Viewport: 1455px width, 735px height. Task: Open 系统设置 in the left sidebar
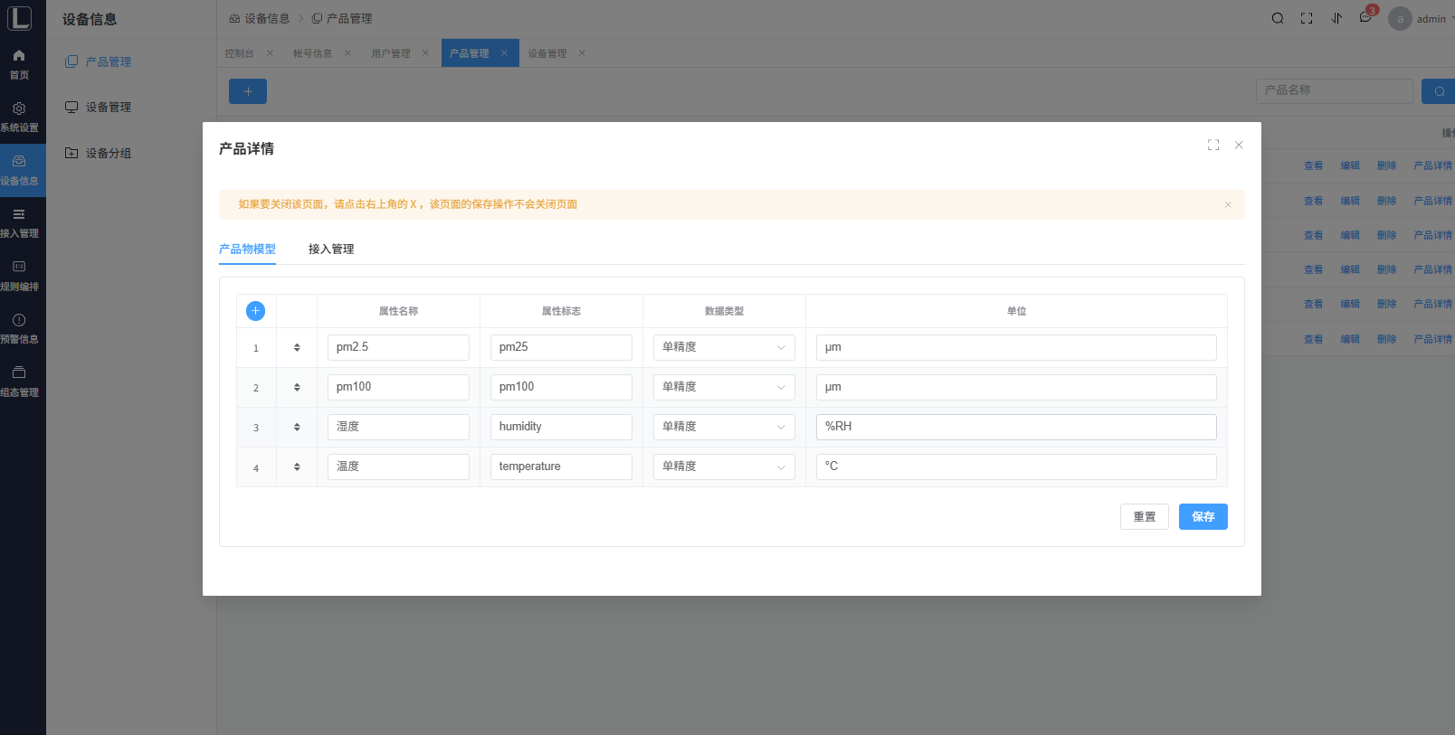[19, 117]
